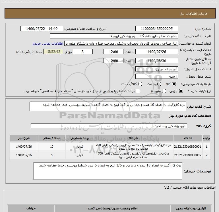This screenshot has width=219, height=212.
Task: Click the response deadline date 1400/07/26 field
Action: 156,52
